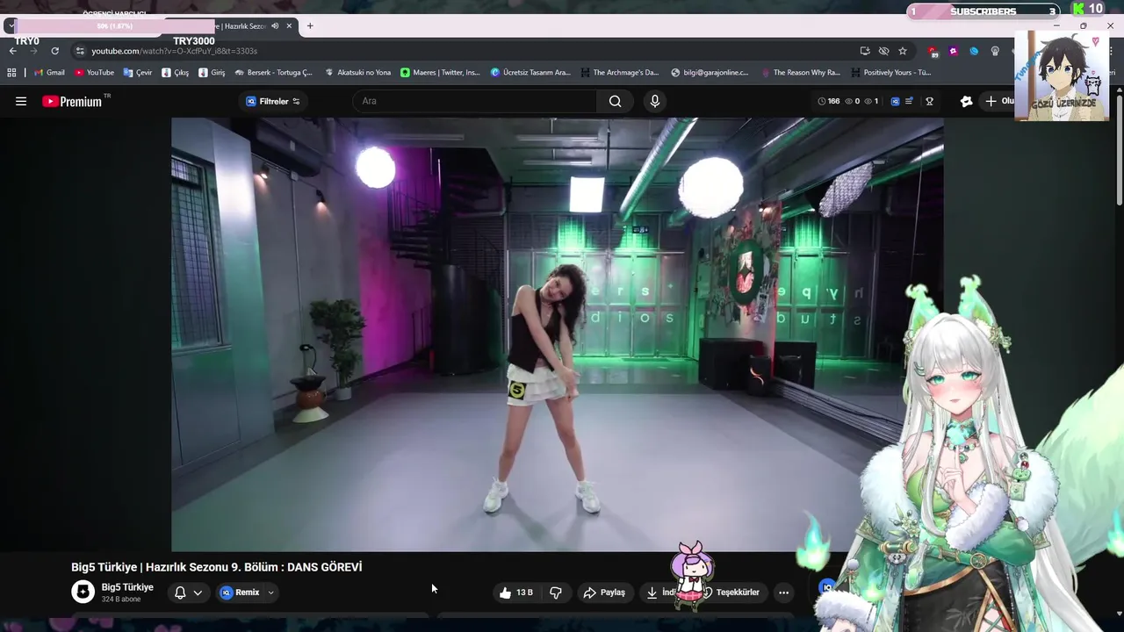Viewport: 1124px width, 632px height.
Task: Open site information icon in address bar
Action: click(x=80, y=51)
